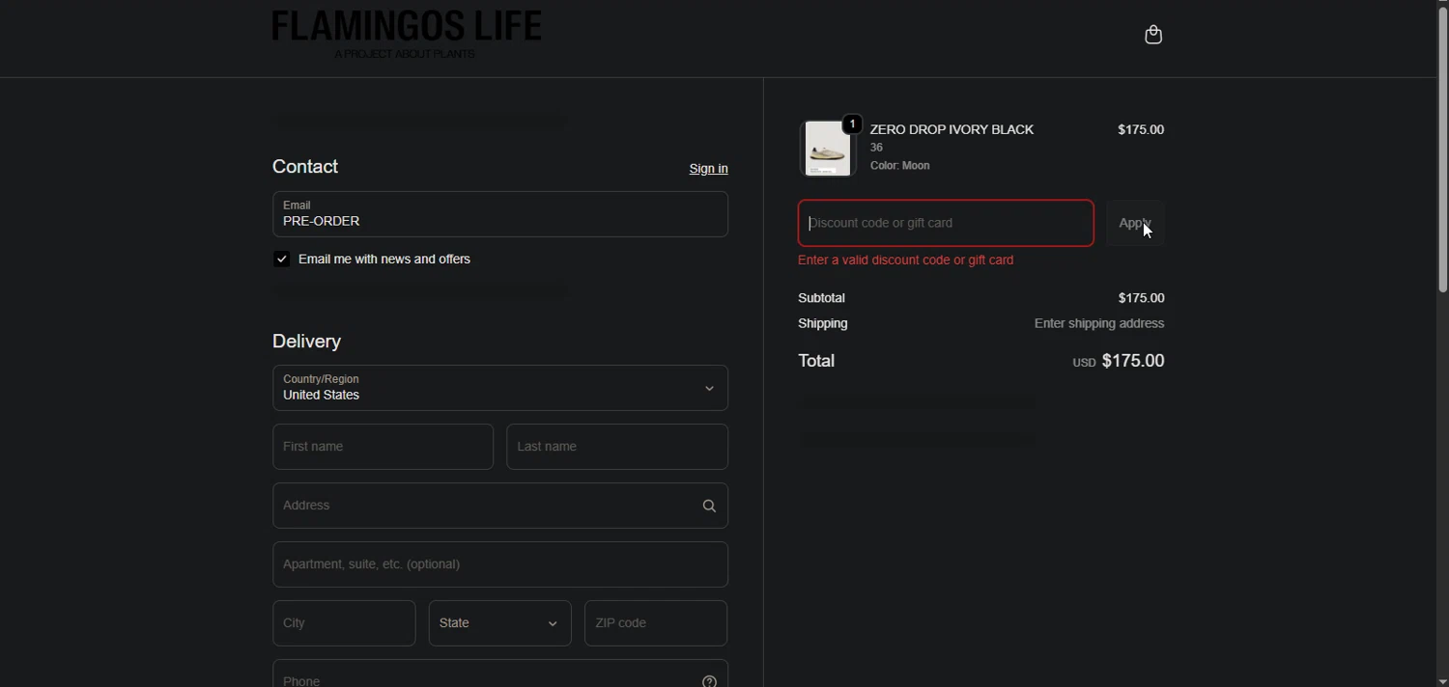The height and width of the screenshot is (687, 1449).
Task: Click the Phone input field
Action: [500, 675]
